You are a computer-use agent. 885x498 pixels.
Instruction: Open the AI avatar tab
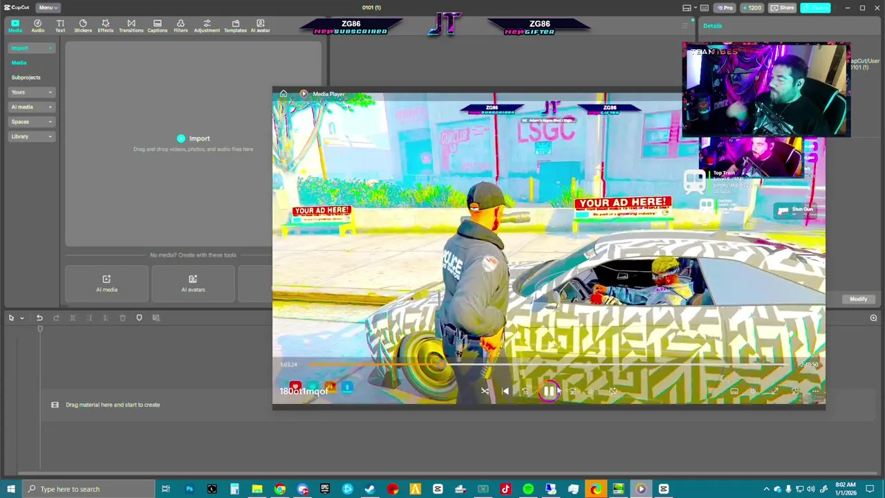(x=260, y=26)
